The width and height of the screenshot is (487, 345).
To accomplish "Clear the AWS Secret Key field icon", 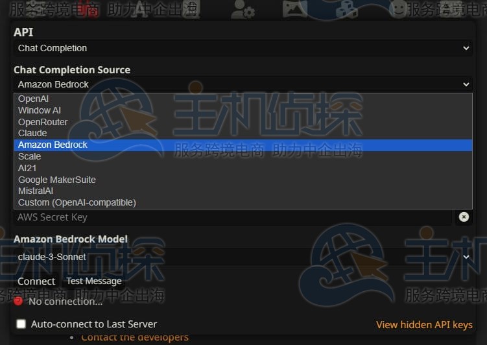I will [x=464, y=217].
